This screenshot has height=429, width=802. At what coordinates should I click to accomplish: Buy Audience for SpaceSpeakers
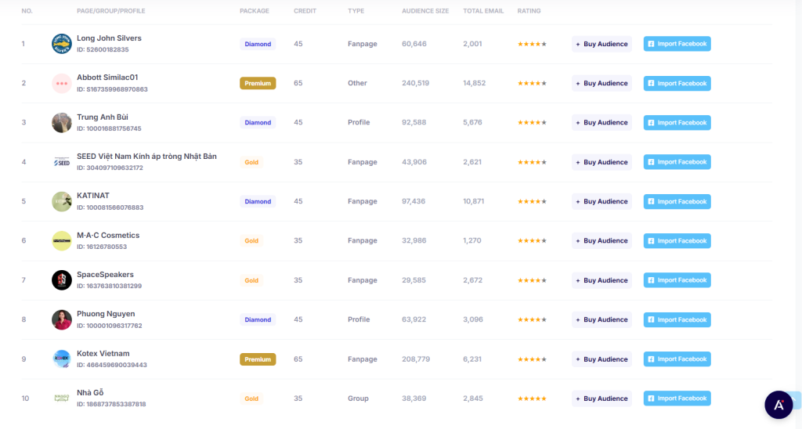click(x=601, y=280)
